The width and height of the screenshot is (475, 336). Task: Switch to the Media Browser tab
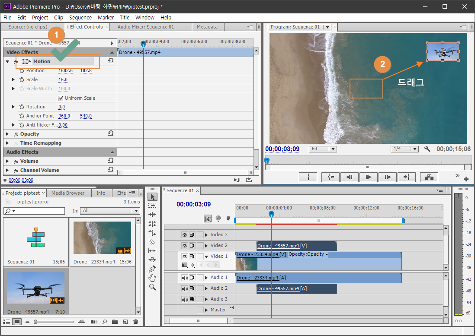tap(68, 193)
